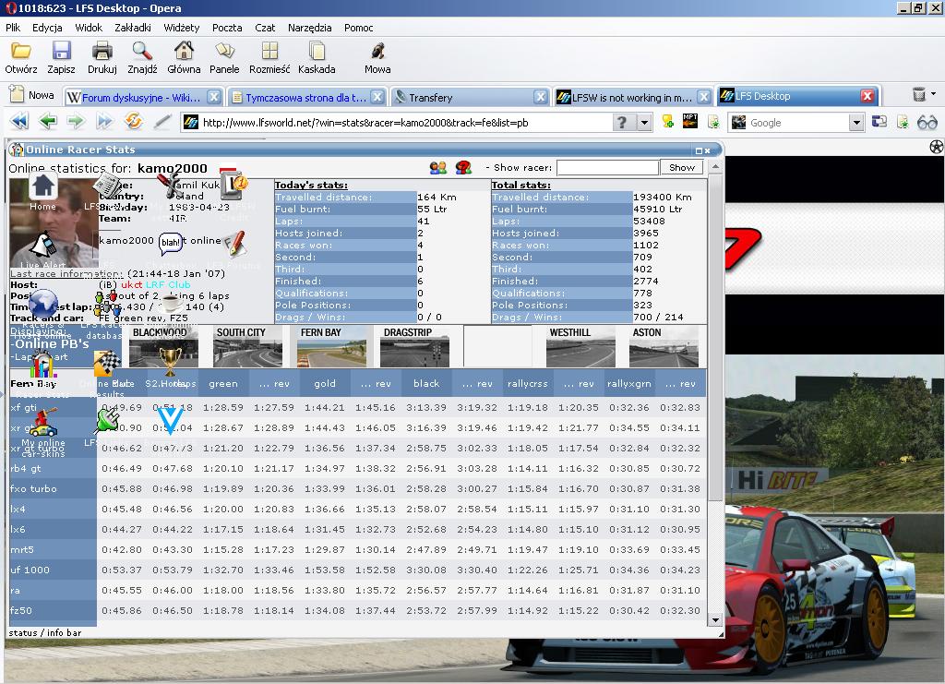The width and height of the screenshot is (945, 684).
Task: Click the Drukuj printer icon
Action: 102,51
